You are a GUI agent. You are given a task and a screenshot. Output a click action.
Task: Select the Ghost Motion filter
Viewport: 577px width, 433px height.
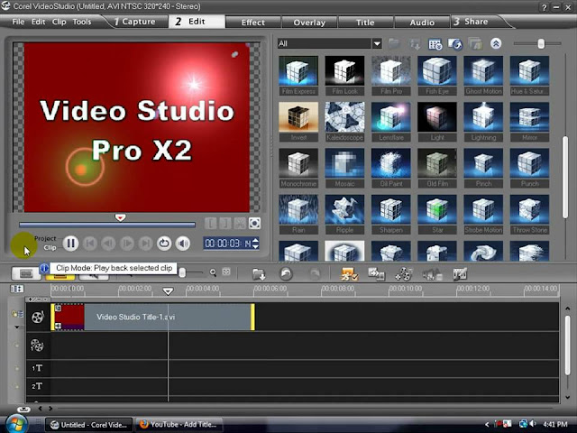(x=483, y=76)
